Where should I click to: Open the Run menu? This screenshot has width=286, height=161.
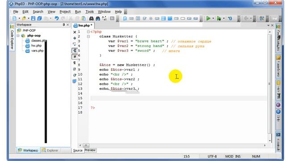[78, 12]
